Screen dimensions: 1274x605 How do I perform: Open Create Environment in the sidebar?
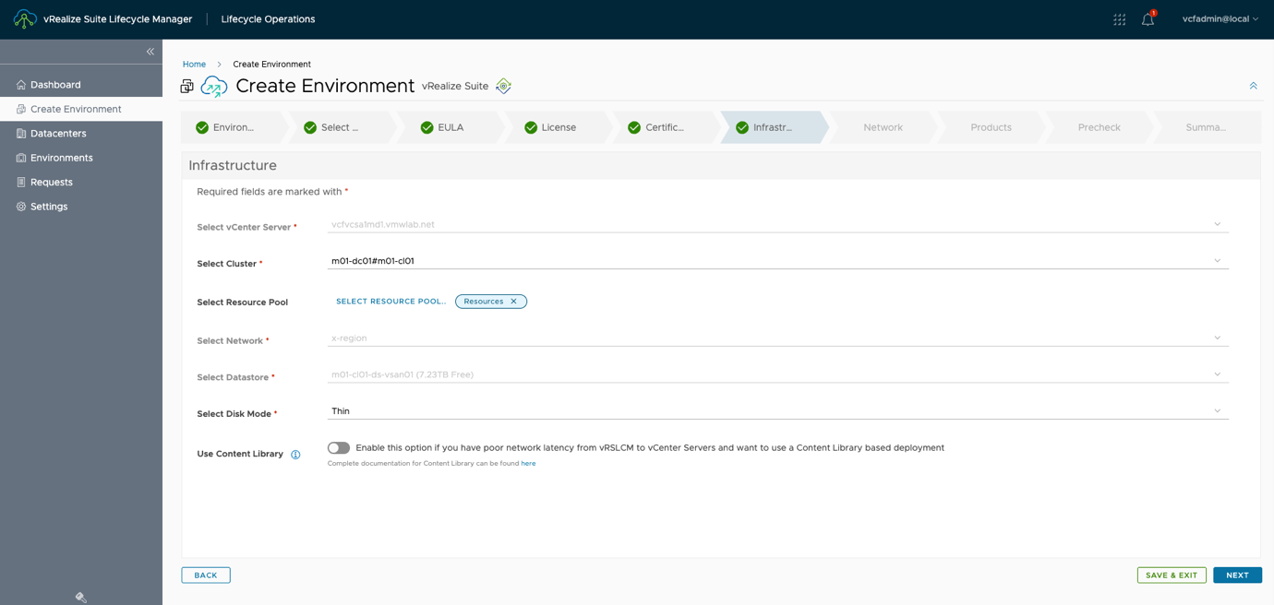(81, 109)
